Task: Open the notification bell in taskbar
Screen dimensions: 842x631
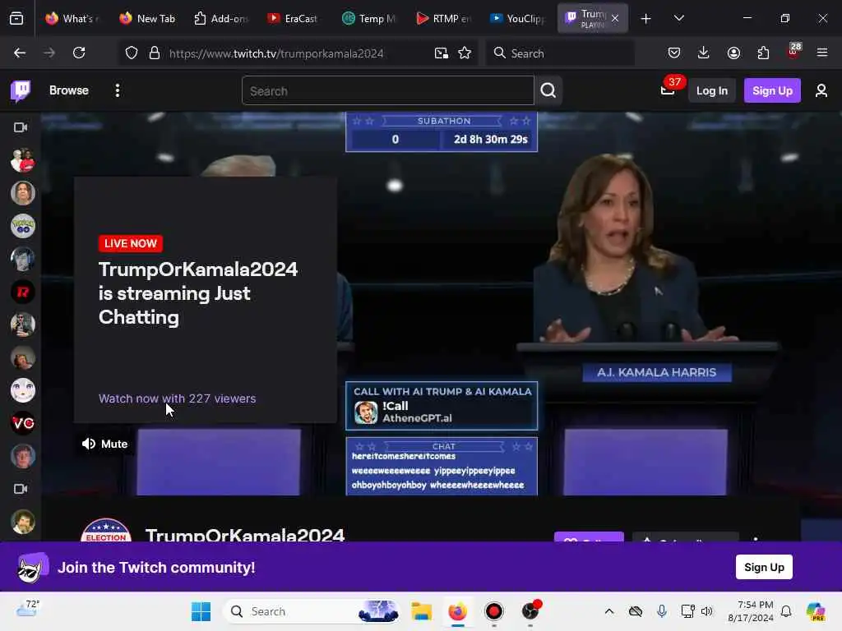Action: point(786,611)
